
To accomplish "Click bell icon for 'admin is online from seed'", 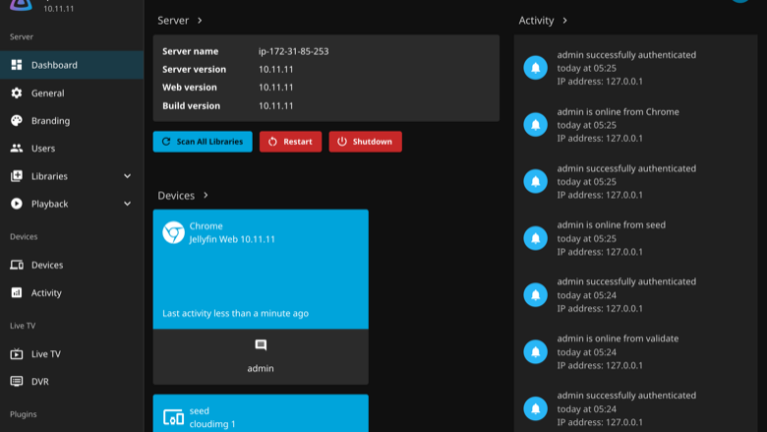I will coord(536,238).
